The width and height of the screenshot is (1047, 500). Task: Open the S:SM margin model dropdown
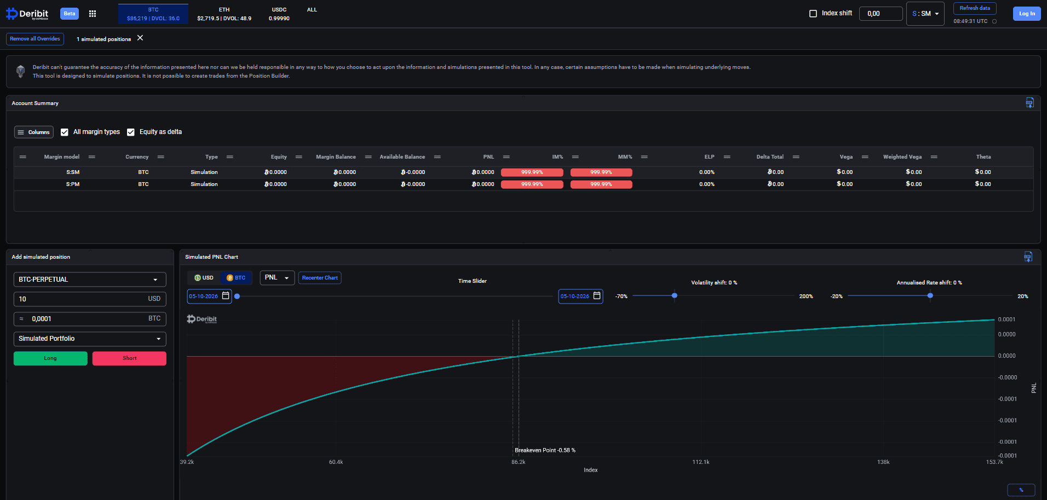point(925,14)
